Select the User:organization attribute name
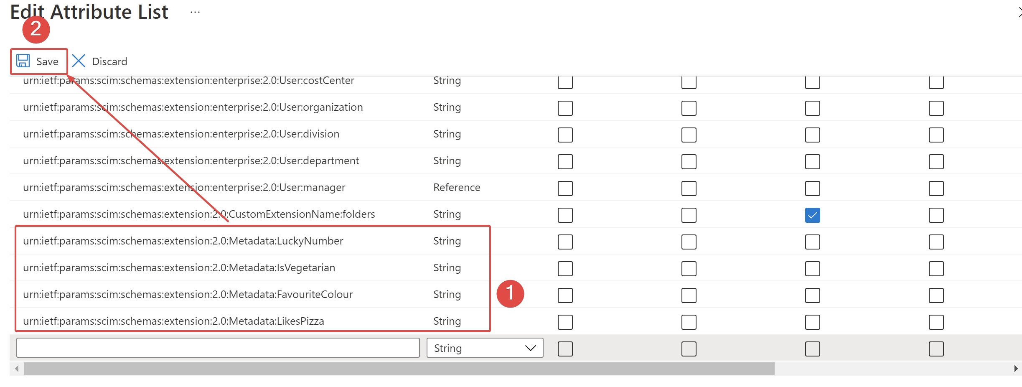 coord(193,107)
